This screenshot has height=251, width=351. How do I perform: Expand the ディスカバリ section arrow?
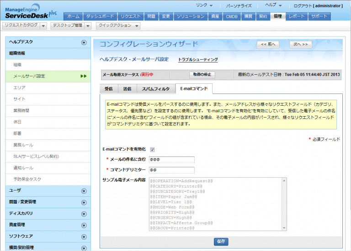click(x=84, y=214)
